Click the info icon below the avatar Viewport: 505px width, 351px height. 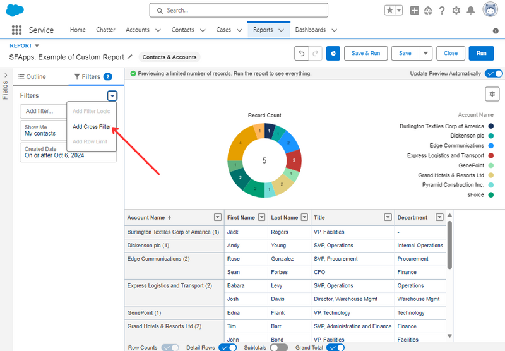tap(496, 31)
